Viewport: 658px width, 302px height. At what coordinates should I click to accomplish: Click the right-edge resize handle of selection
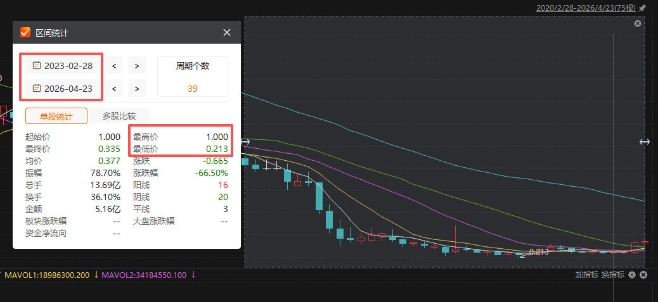pos(644,142)
